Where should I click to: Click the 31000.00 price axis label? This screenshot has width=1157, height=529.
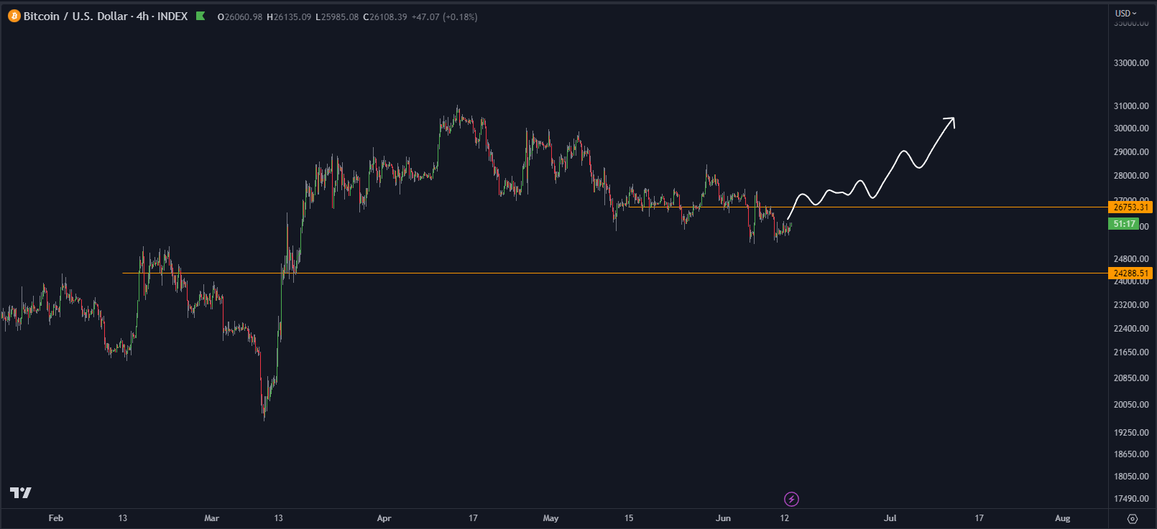(1131, 106)
